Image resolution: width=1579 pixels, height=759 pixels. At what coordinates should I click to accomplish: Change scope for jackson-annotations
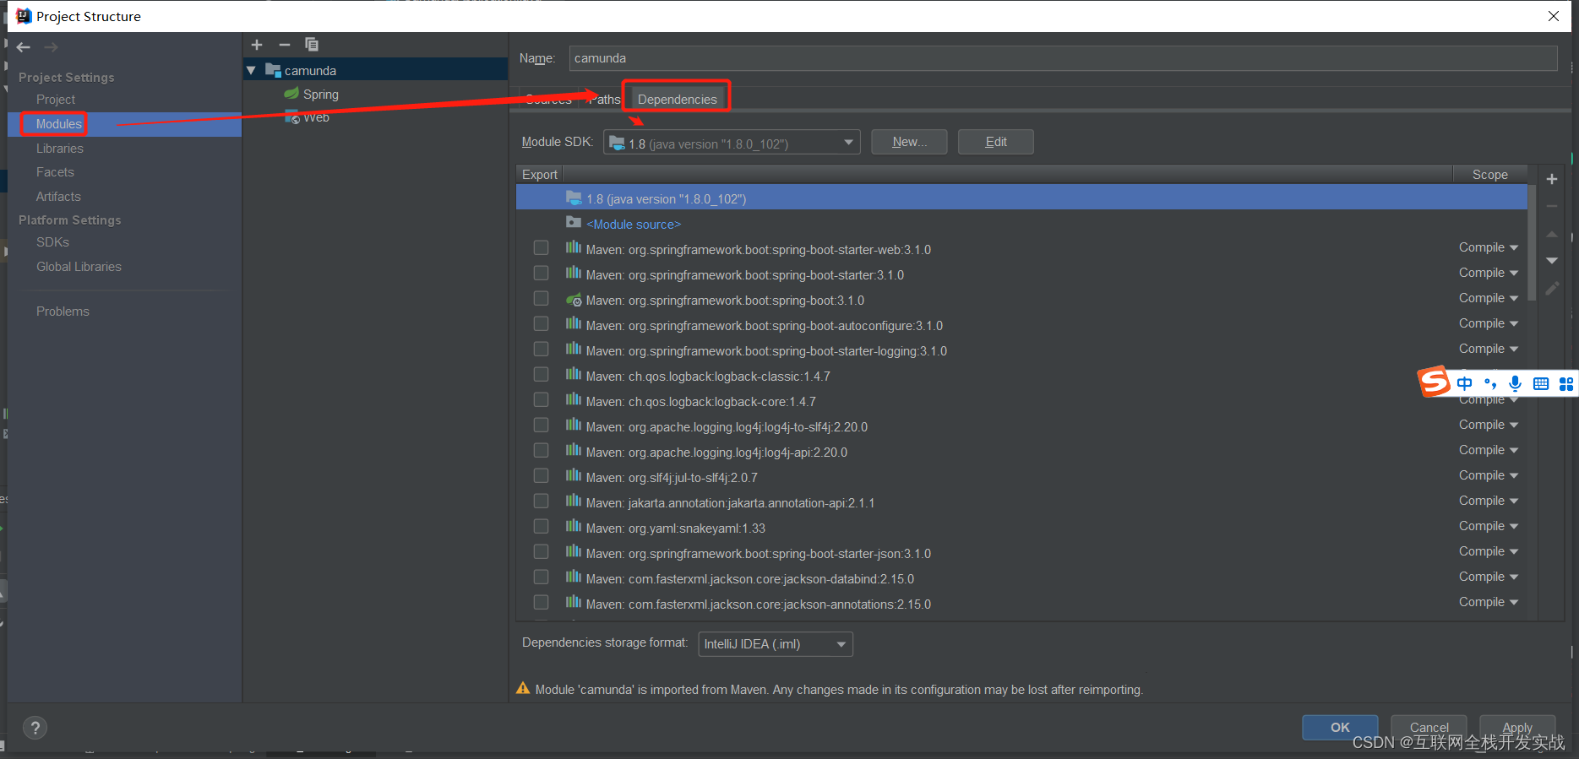point(1489,602)
